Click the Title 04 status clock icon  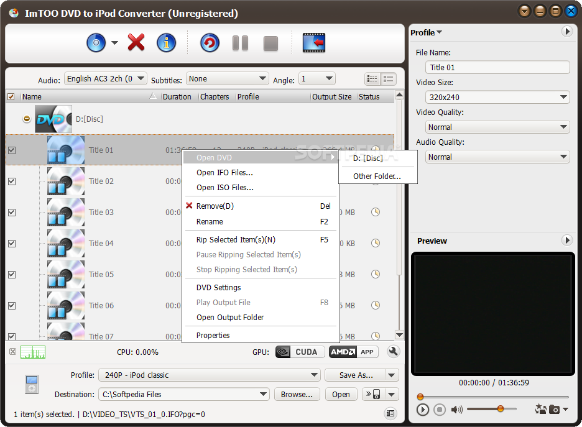pyautogui.click(x=376, y=244)
